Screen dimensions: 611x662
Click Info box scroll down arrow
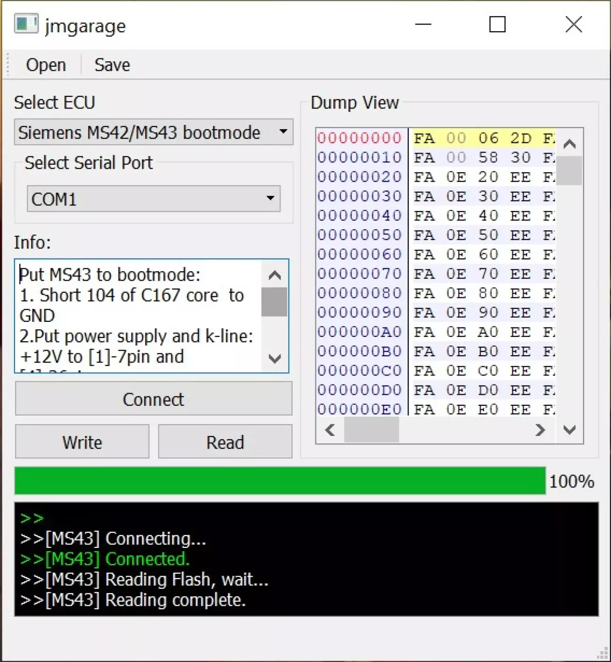274,358
